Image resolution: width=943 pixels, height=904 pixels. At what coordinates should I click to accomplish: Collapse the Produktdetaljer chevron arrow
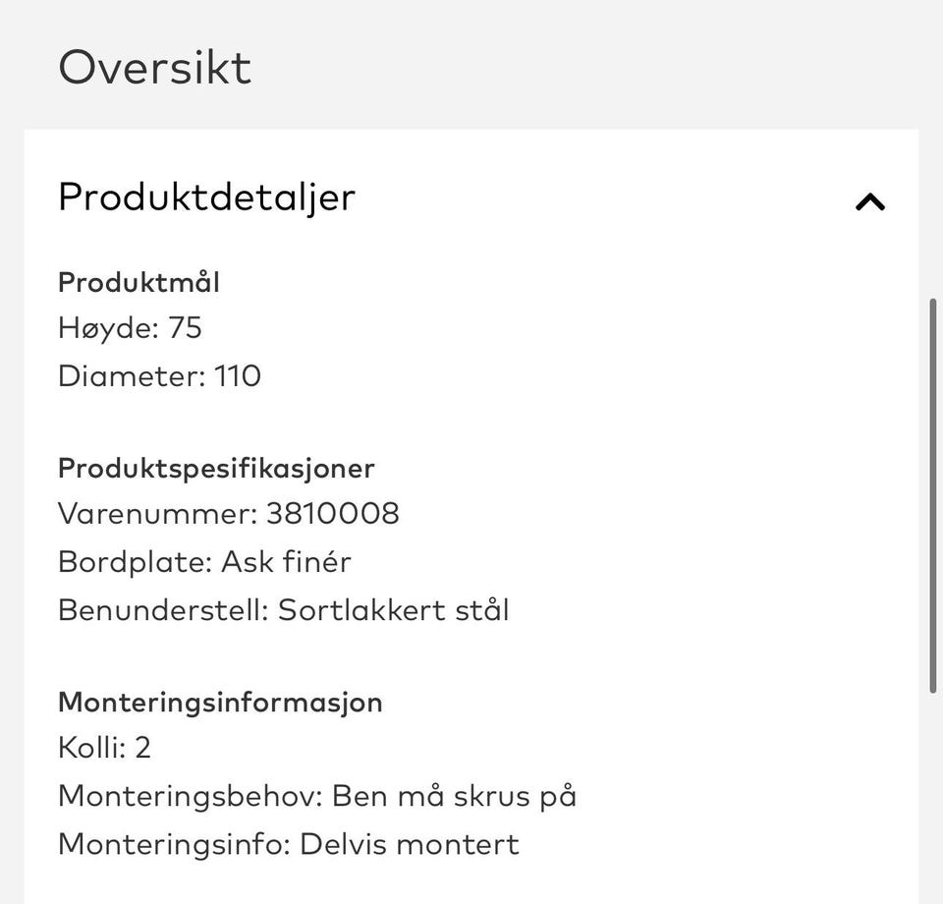click(x=870, y=202)
